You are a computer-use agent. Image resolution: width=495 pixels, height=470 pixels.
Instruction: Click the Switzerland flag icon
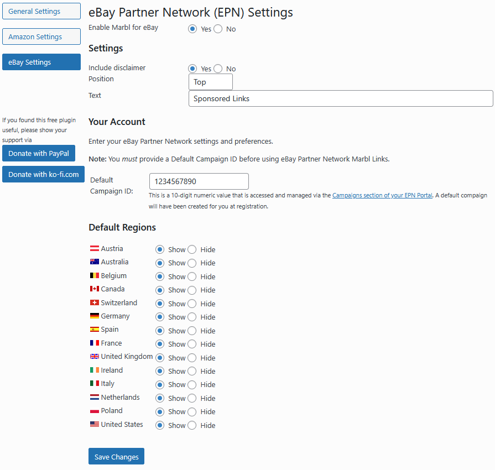(x=94, y=303)
